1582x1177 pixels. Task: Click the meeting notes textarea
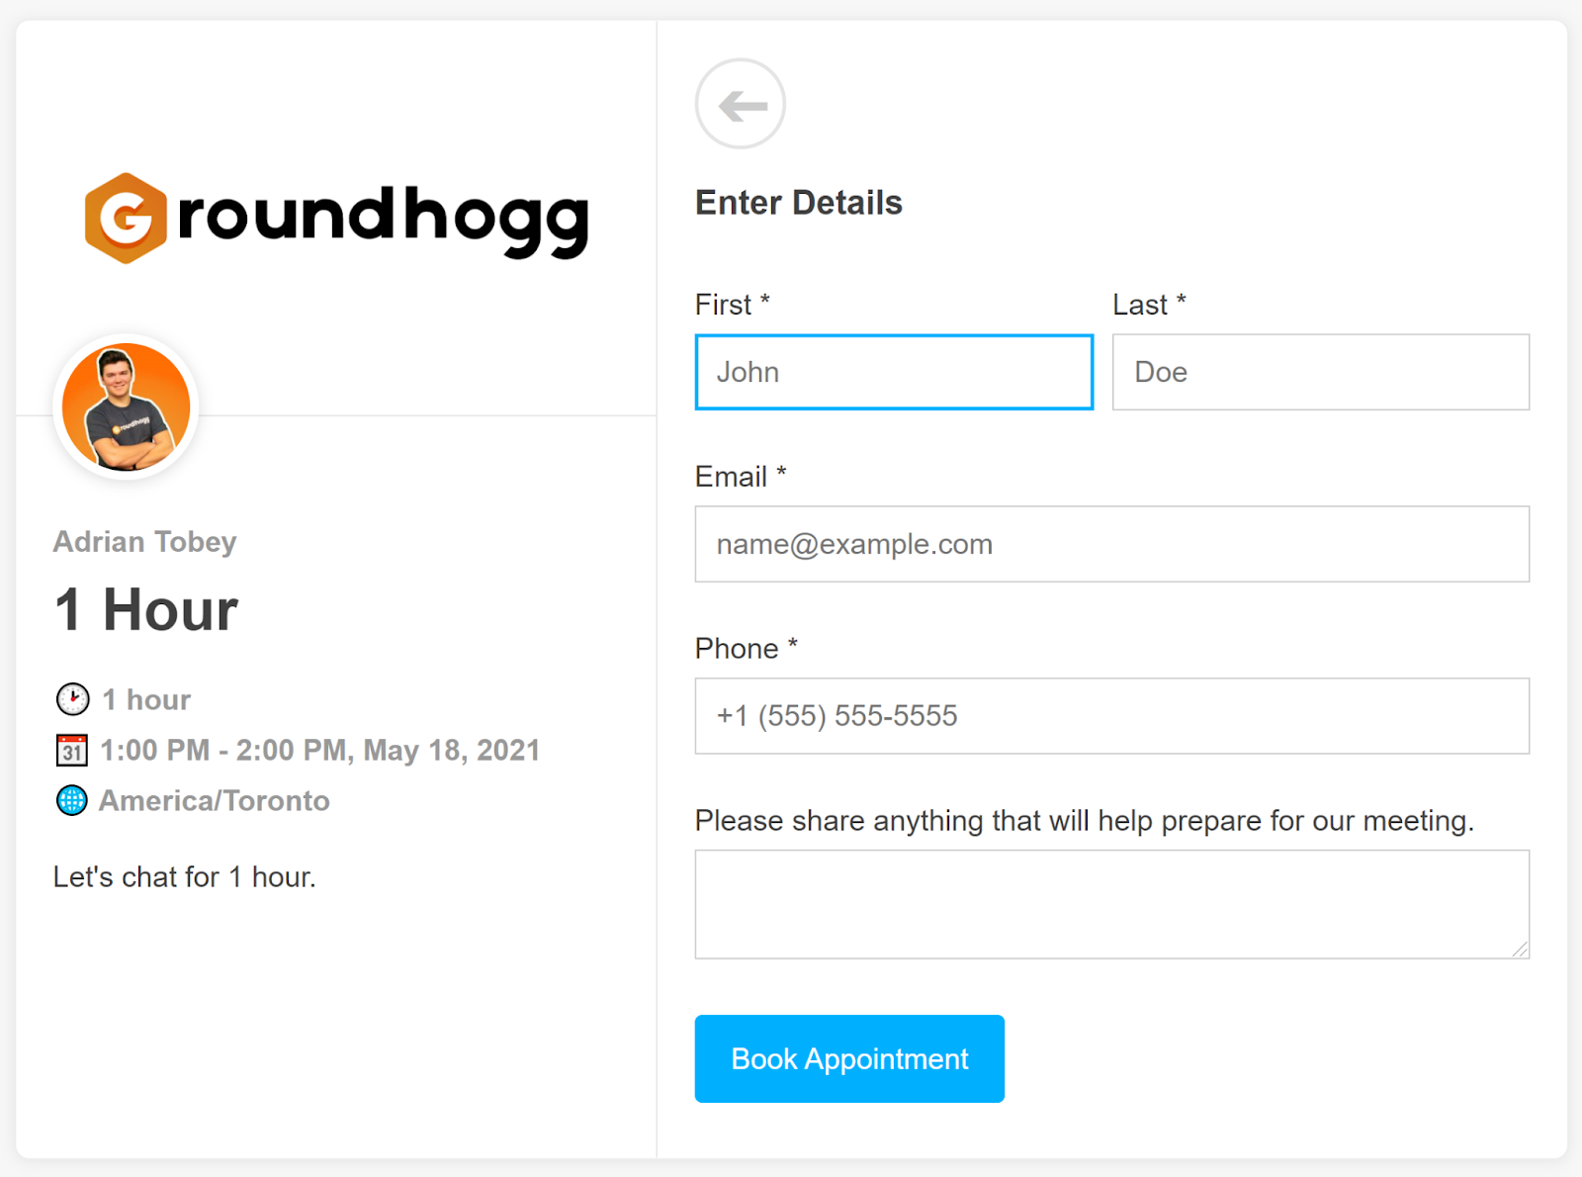click(1112, 904)
